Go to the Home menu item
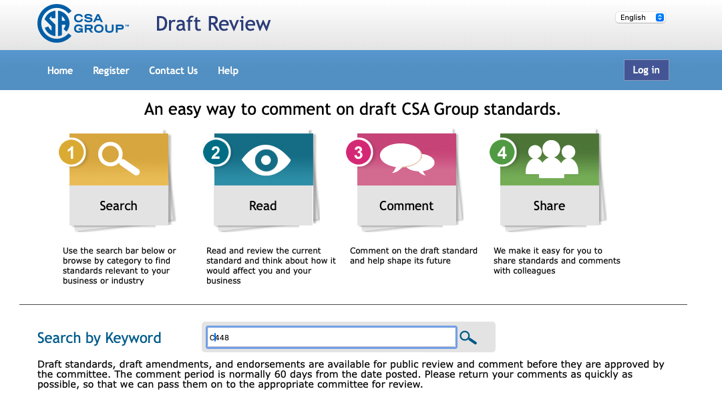The width and height of the screenshot is (722, 409). tap(60, 70)
